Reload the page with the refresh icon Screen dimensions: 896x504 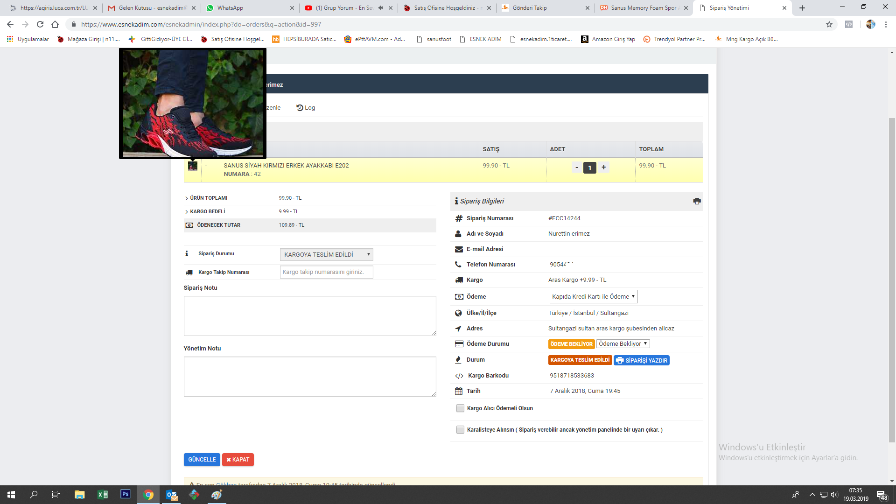tap(40, 24)
